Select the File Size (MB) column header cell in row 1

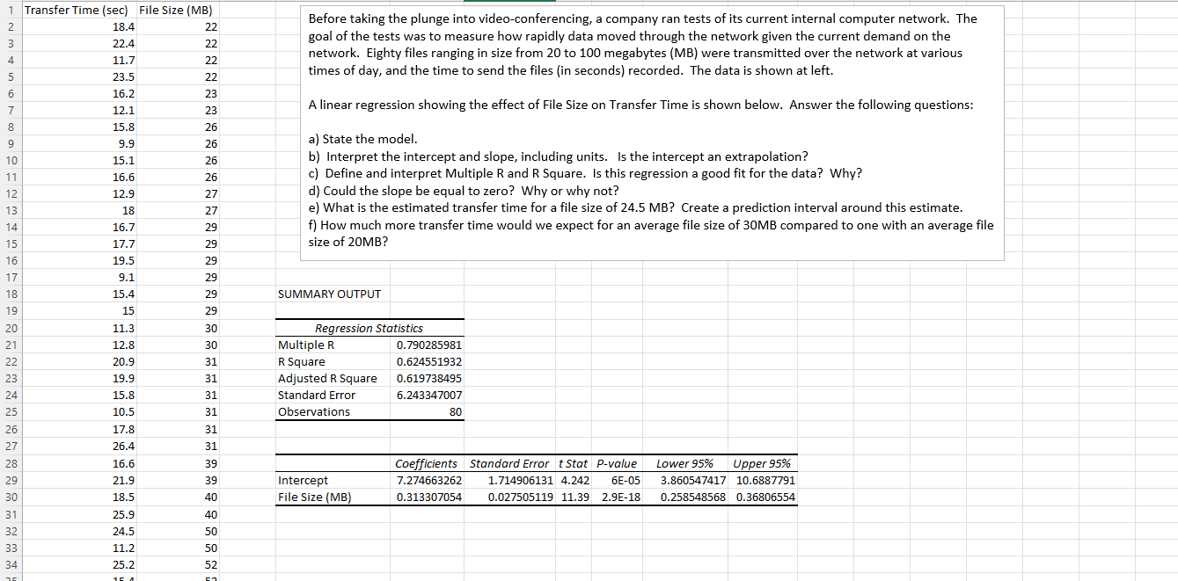[175, 11]
